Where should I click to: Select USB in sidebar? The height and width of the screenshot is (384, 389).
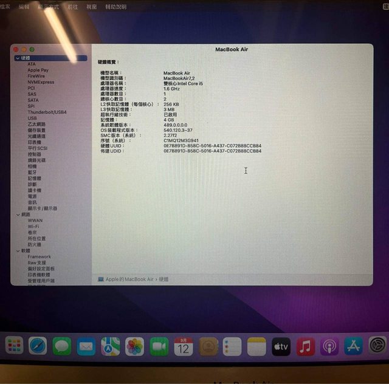click(x=32, y=118)
